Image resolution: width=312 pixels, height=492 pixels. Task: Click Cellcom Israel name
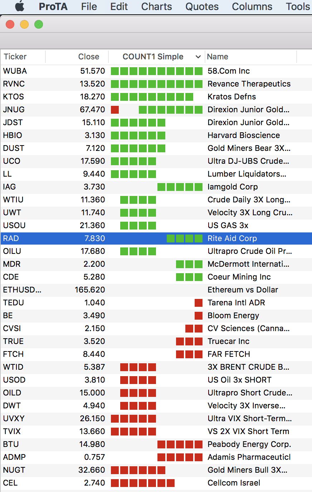pos(234,483)
